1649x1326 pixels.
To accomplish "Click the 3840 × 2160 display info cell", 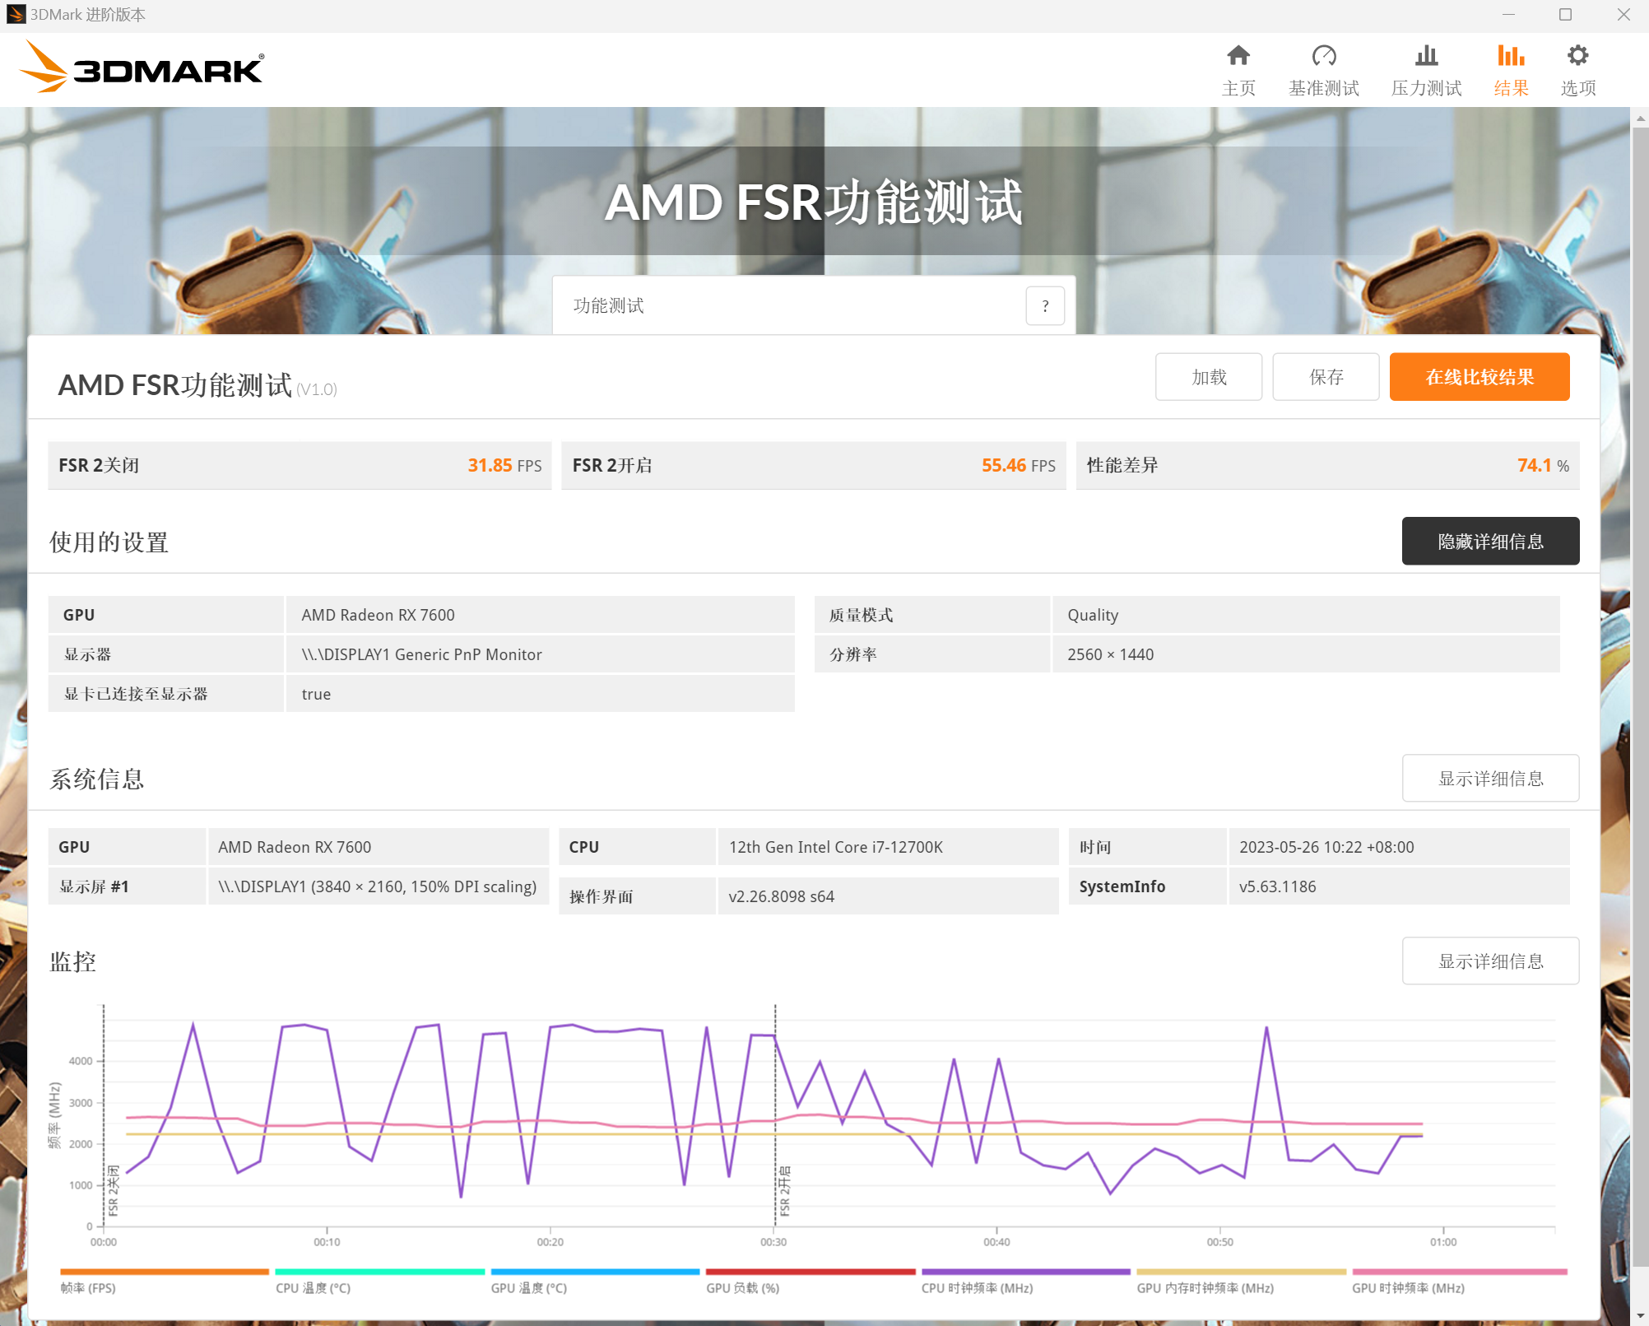I will click(x=379, y=886).
